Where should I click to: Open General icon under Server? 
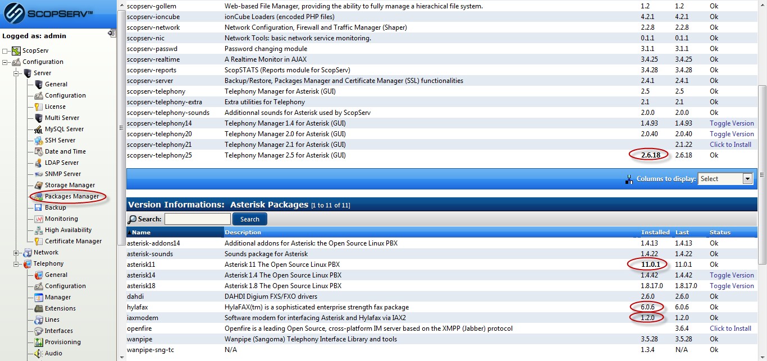coord(39,85)
